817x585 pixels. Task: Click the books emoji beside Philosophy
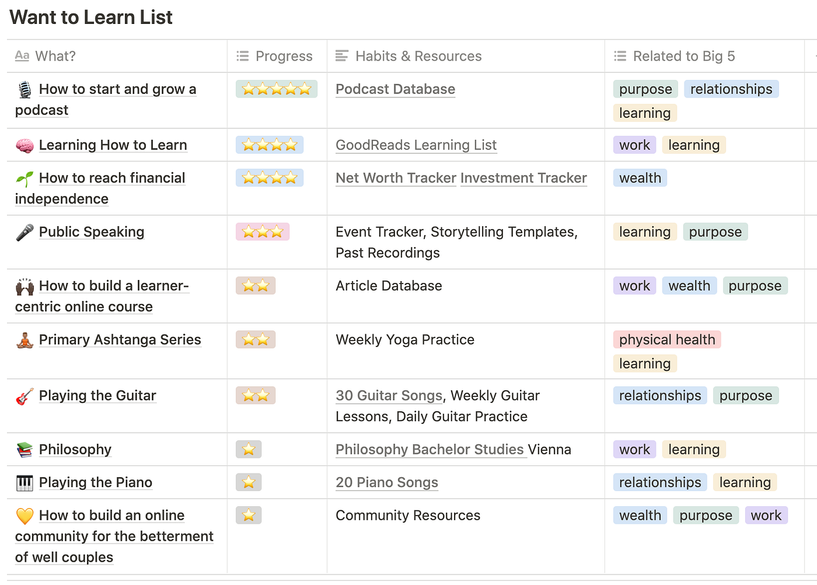click(x=25, y=449)
